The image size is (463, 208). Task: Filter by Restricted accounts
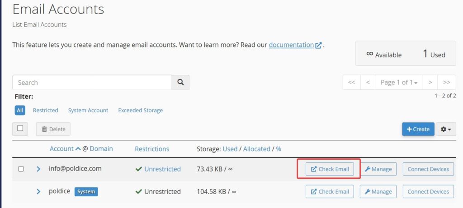pyautogui.click(x=45, y=110)
